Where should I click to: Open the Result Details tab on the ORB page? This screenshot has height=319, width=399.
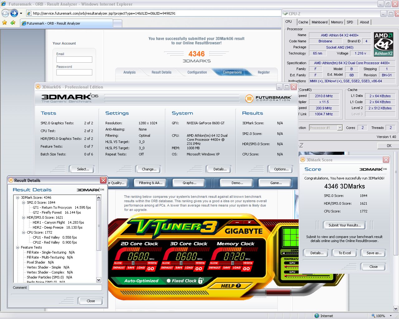click(x=161, y=72)
